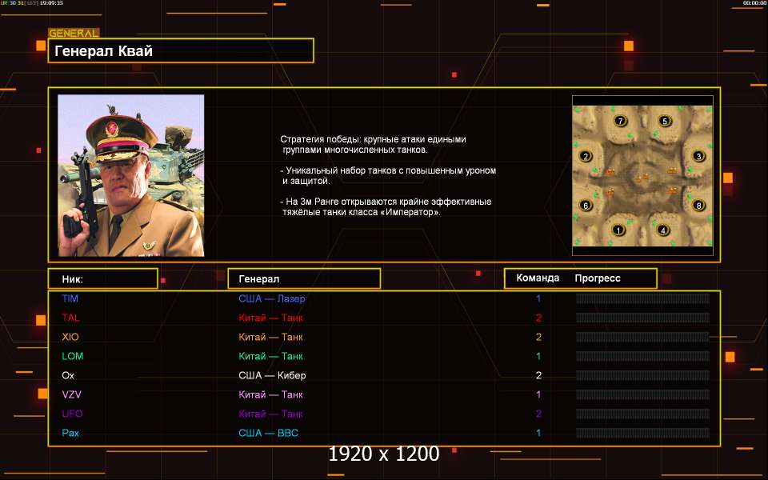Choose start position 4 on the map
Viewport: 768px width, 480px height.
point(662,230)
